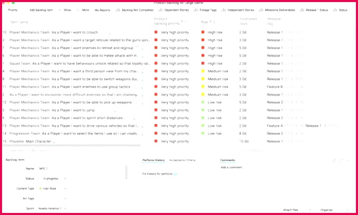Select row 'switch weapons' backlog item
Image resolution: width=358 pixels, height=215 pixels.
click(x=74, y=79)
